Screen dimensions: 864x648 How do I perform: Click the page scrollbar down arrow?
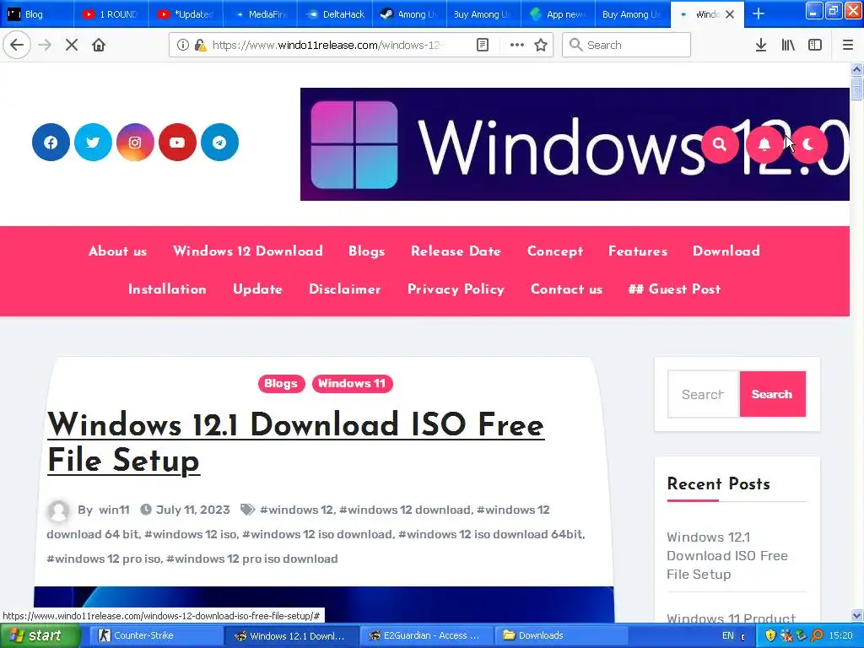click(856, 615)
